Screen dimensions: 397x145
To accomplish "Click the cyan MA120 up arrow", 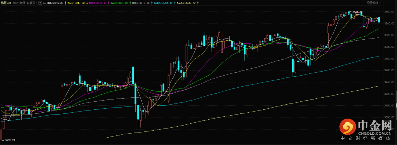I will [x=175, y=3].
